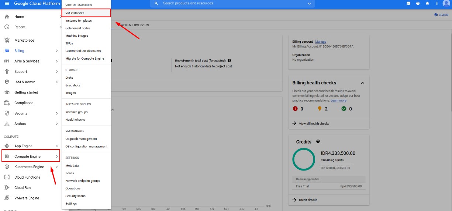Click the App Engine icon
Screen dimensions: 452x211
(x=7, y=146)
